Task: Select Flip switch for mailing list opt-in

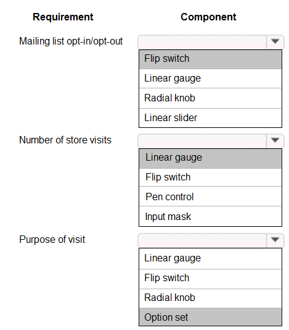Action: [x=210, y=59]
